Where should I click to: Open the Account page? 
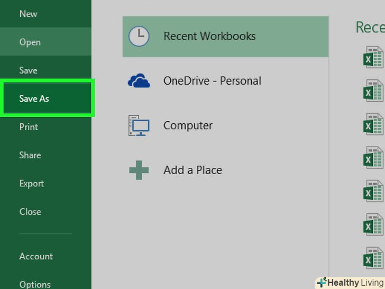coord(36,256)
